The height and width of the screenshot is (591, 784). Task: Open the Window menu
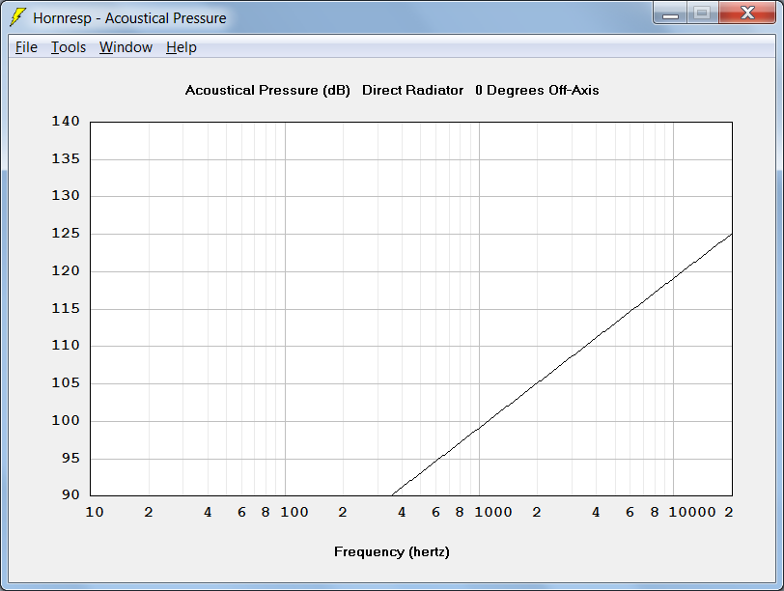[126, 47]
